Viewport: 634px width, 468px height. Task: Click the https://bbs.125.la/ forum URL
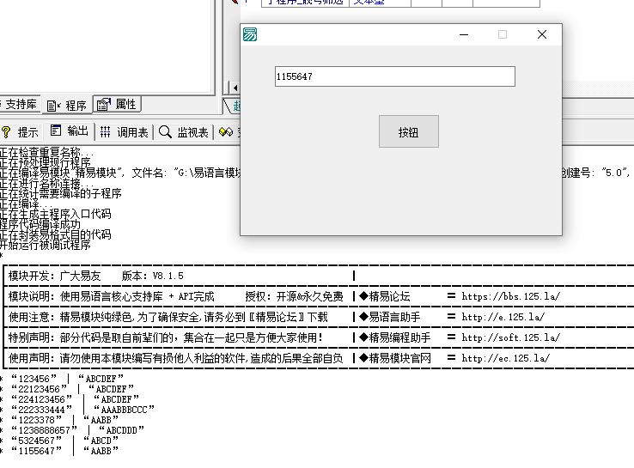[510, 296]
